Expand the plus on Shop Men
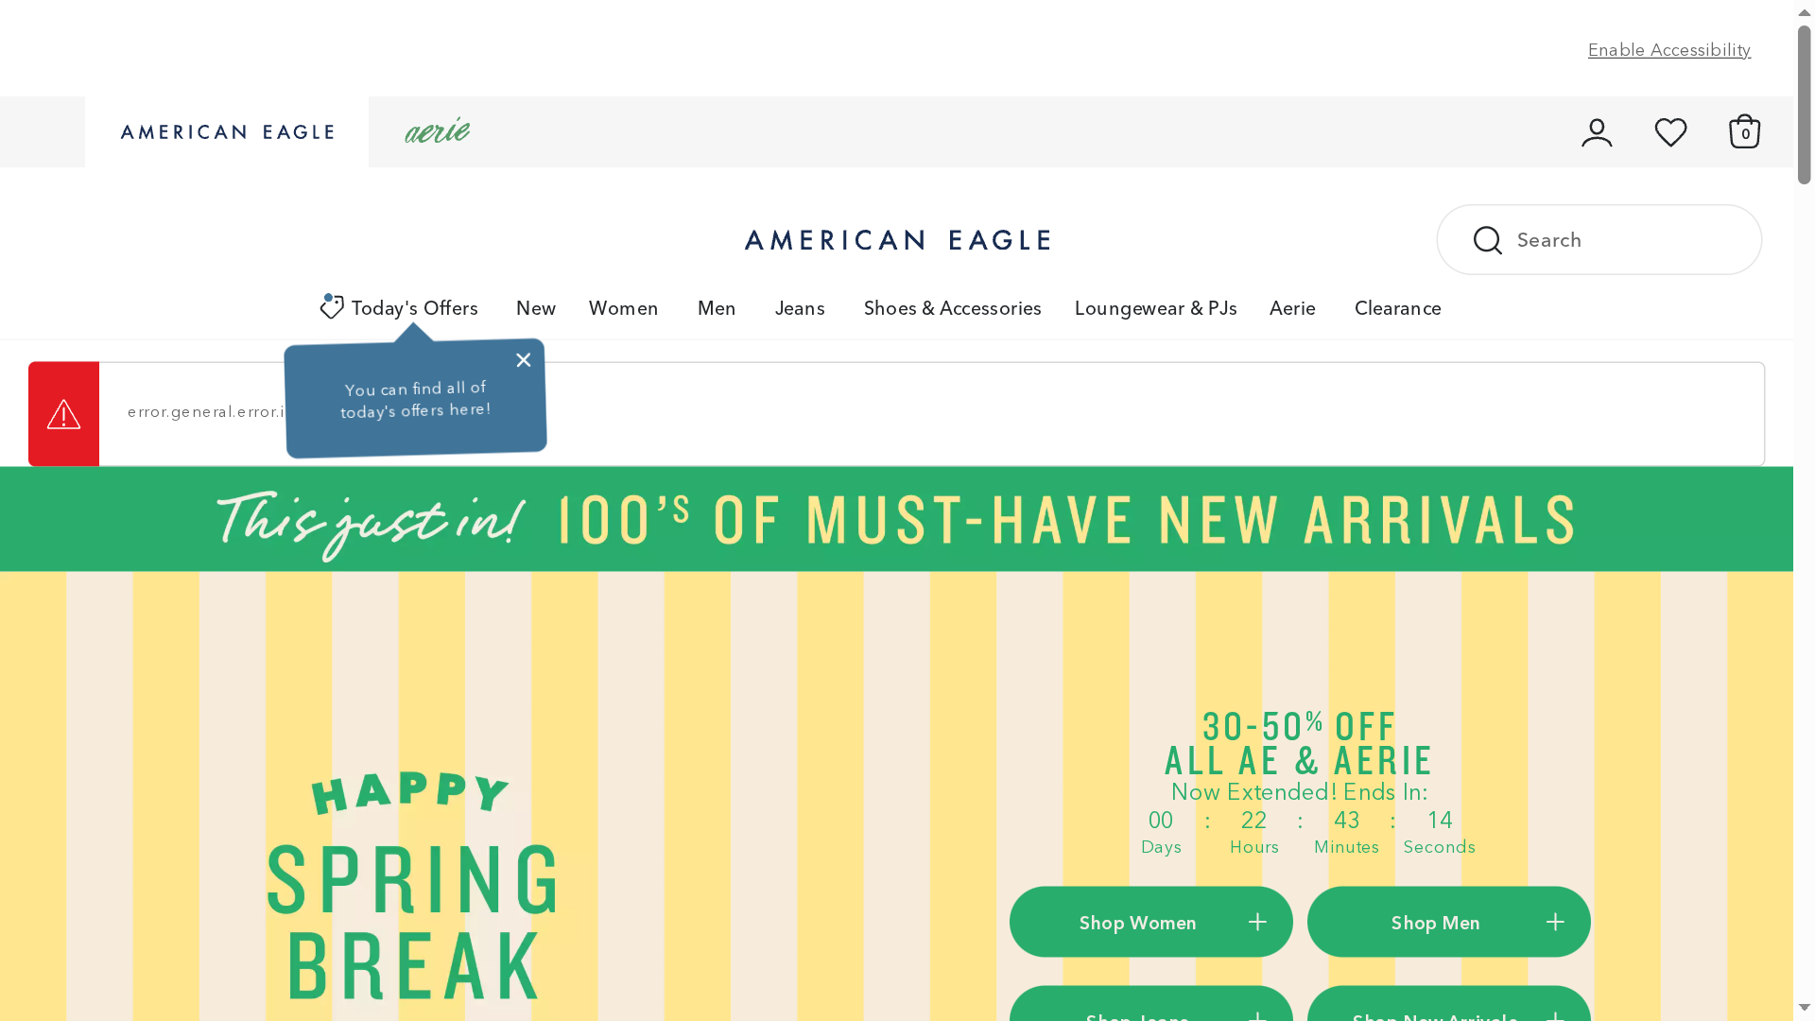1815x1021 pixels. (1555, 922)
